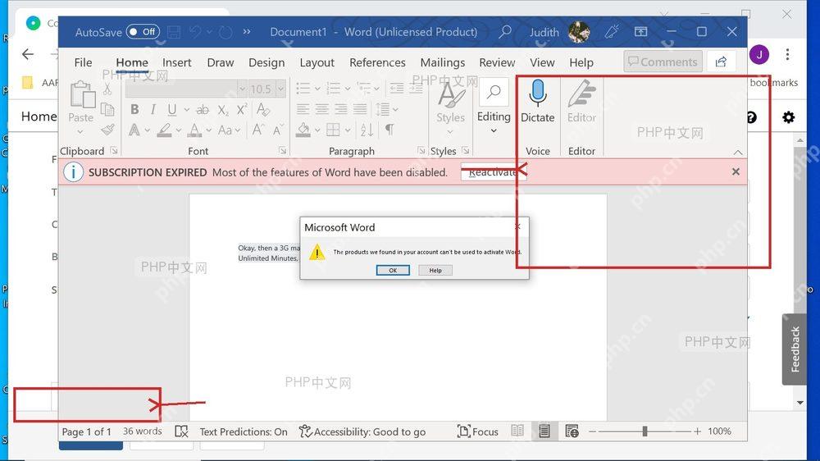The image size is (820, 461).
Task: Click the Bold formatting icon
Action: pyautogui.click(x=134, y=109)
